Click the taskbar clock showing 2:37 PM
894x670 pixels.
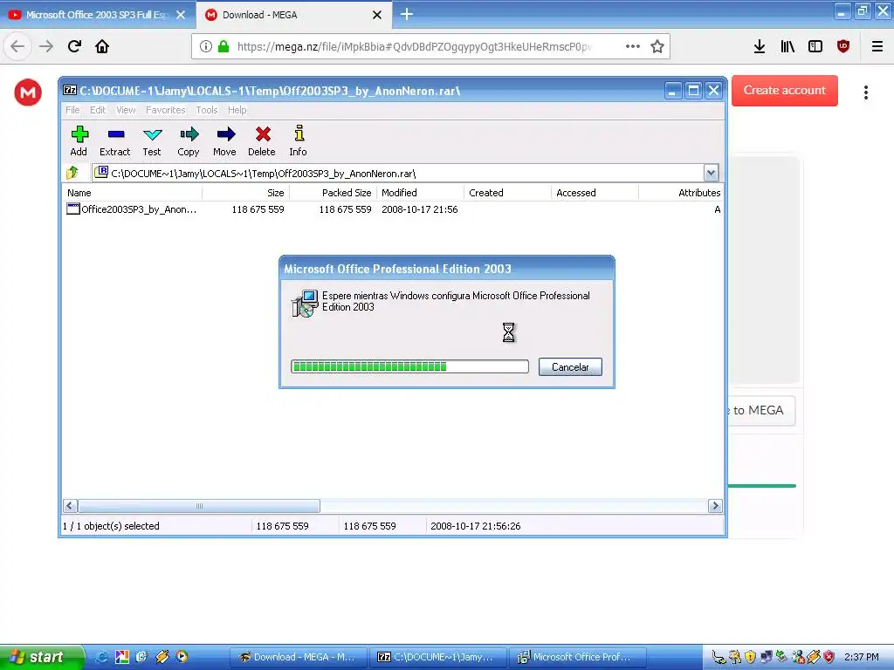[x=862, y=657]
